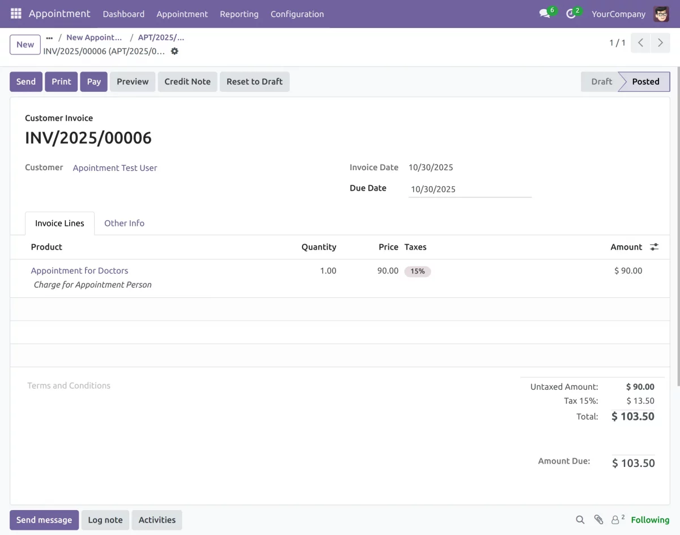Screen dimensions: 680x535
Task: Switch to the Other Info tab
Action: coord(124,223)
